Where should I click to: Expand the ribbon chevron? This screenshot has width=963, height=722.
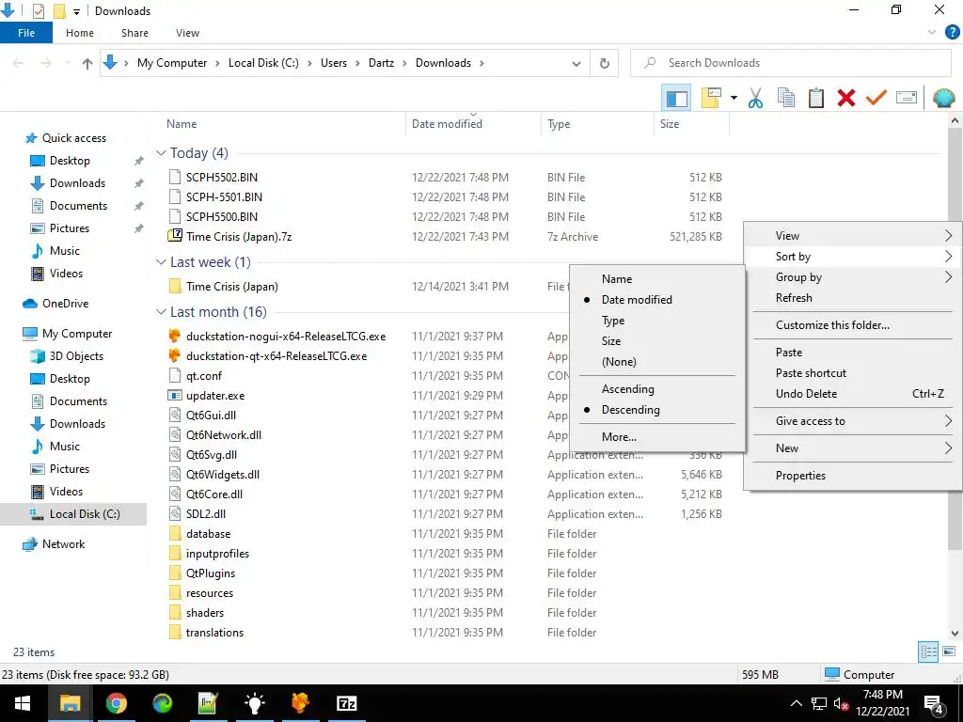[932, 33]
